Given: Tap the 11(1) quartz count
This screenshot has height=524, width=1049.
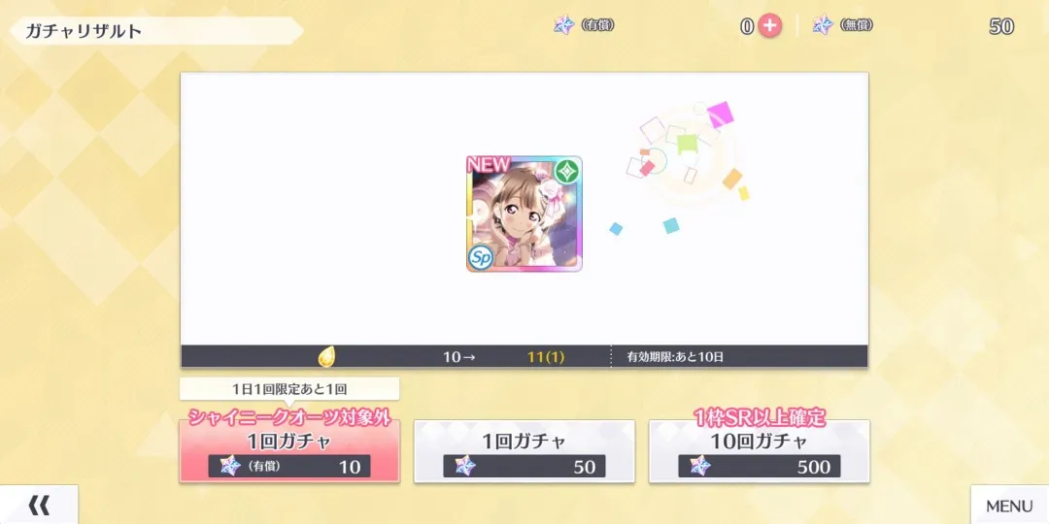Looking at the screenshot, I should pos(545,357).
